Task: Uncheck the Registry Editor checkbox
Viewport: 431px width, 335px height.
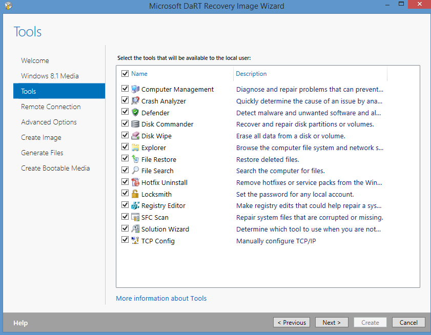Action: point(125,205)
